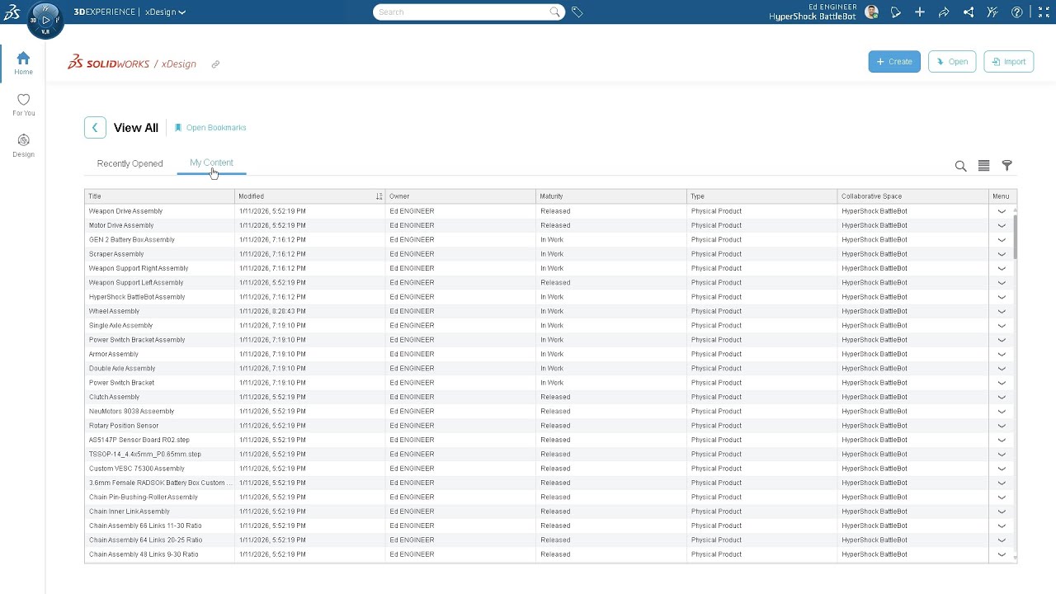The width and height of the screenshot is (1056, 594).
Task: Click the Create button
Action: pyautogui.click(x=894, y=62)
